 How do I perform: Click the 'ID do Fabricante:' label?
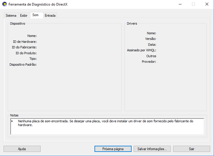pos(24,47)
